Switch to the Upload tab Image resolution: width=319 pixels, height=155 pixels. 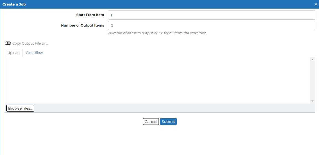pos(13,53)
